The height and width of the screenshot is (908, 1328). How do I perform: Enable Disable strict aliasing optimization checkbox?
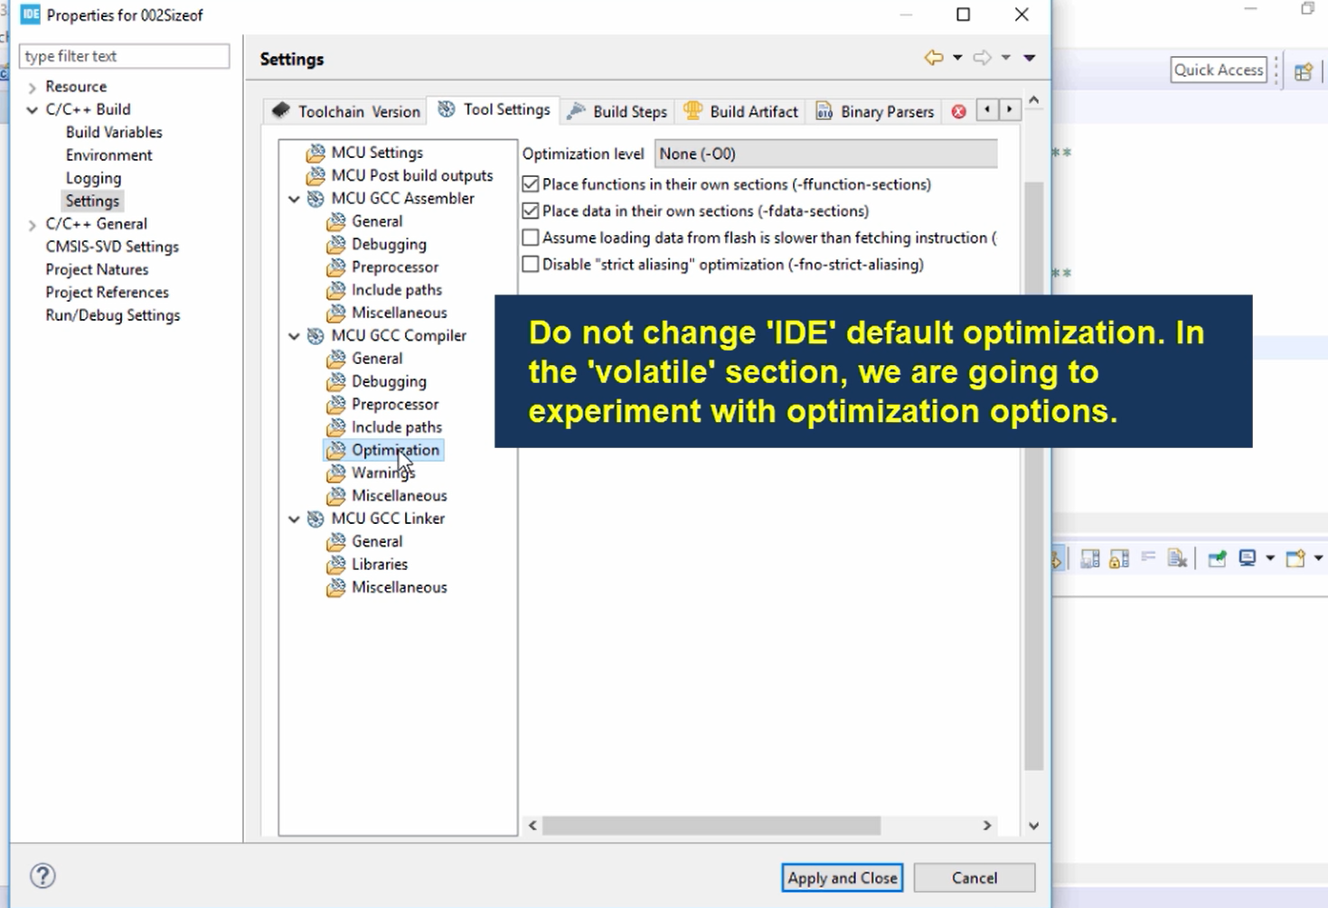point(531,265)
